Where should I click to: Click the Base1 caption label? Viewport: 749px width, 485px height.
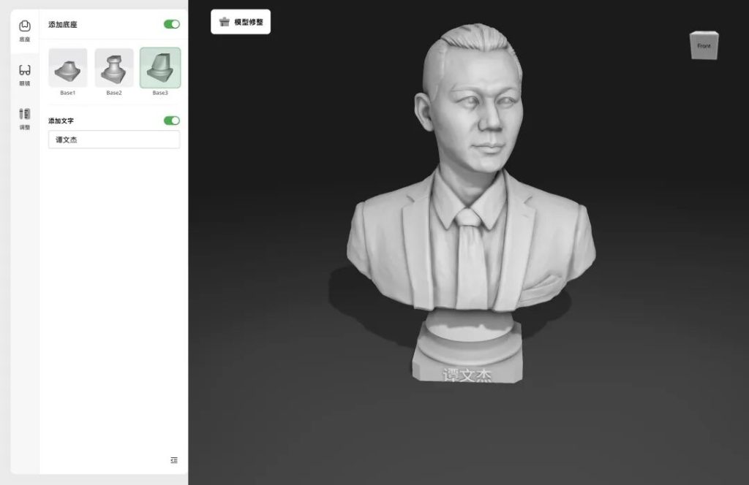(x=68, y=93)
